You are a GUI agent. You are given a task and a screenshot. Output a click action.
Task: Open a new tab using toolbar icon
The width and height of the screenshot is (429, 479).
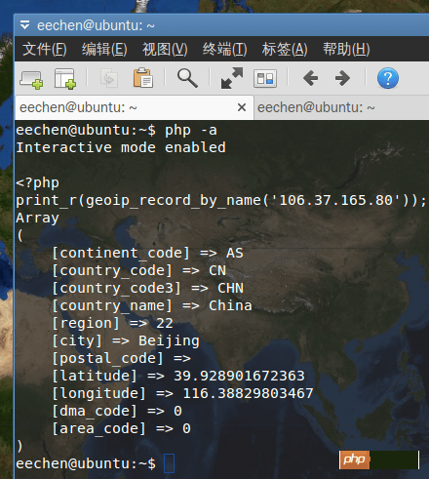[65, 79]
